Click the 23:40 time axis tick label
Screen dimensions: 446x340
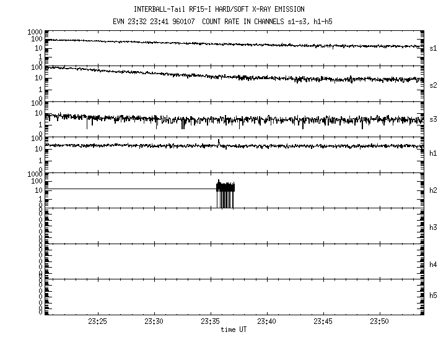click(267, 321)
